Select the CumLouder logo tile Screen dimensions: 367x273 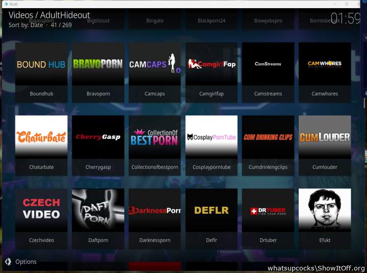325,137
